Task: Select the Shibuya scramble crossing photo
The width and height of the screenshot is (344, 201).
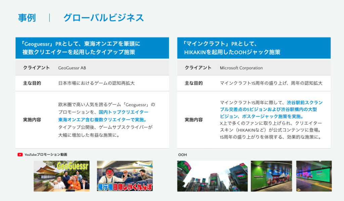Action: [x=212, y=176]
